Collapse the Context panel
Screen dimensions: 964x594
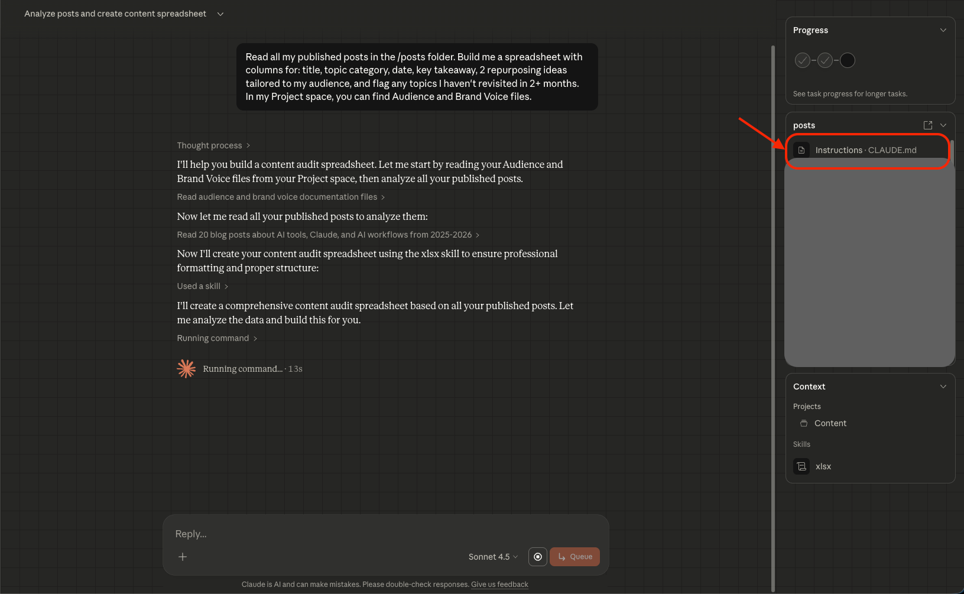pyautogui.click(x=943, y=387)
